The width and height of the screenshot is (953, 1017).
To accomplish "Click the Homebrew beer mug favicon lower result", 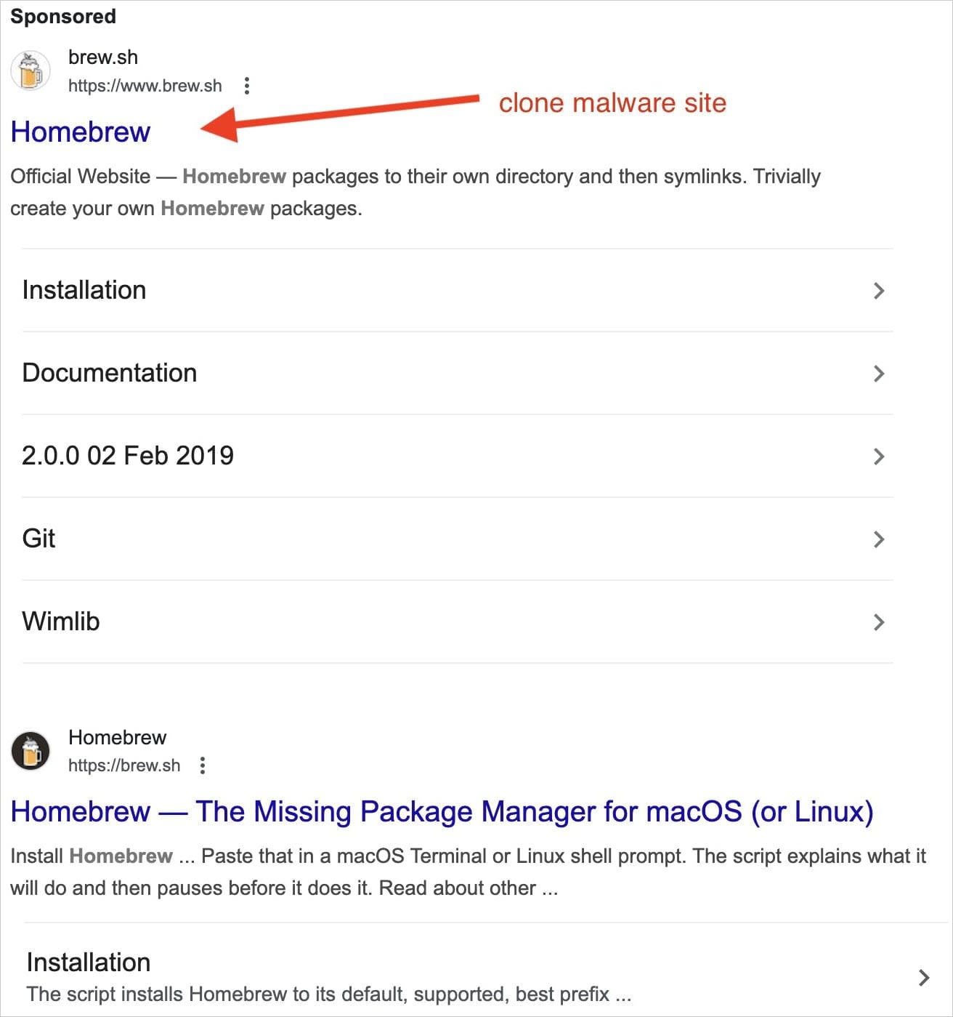I will [x=29, y=750].
